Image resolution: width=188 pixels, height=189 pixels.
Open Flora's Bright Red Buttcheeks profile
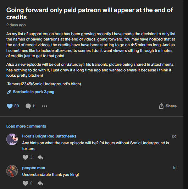(x=49, y=136)
